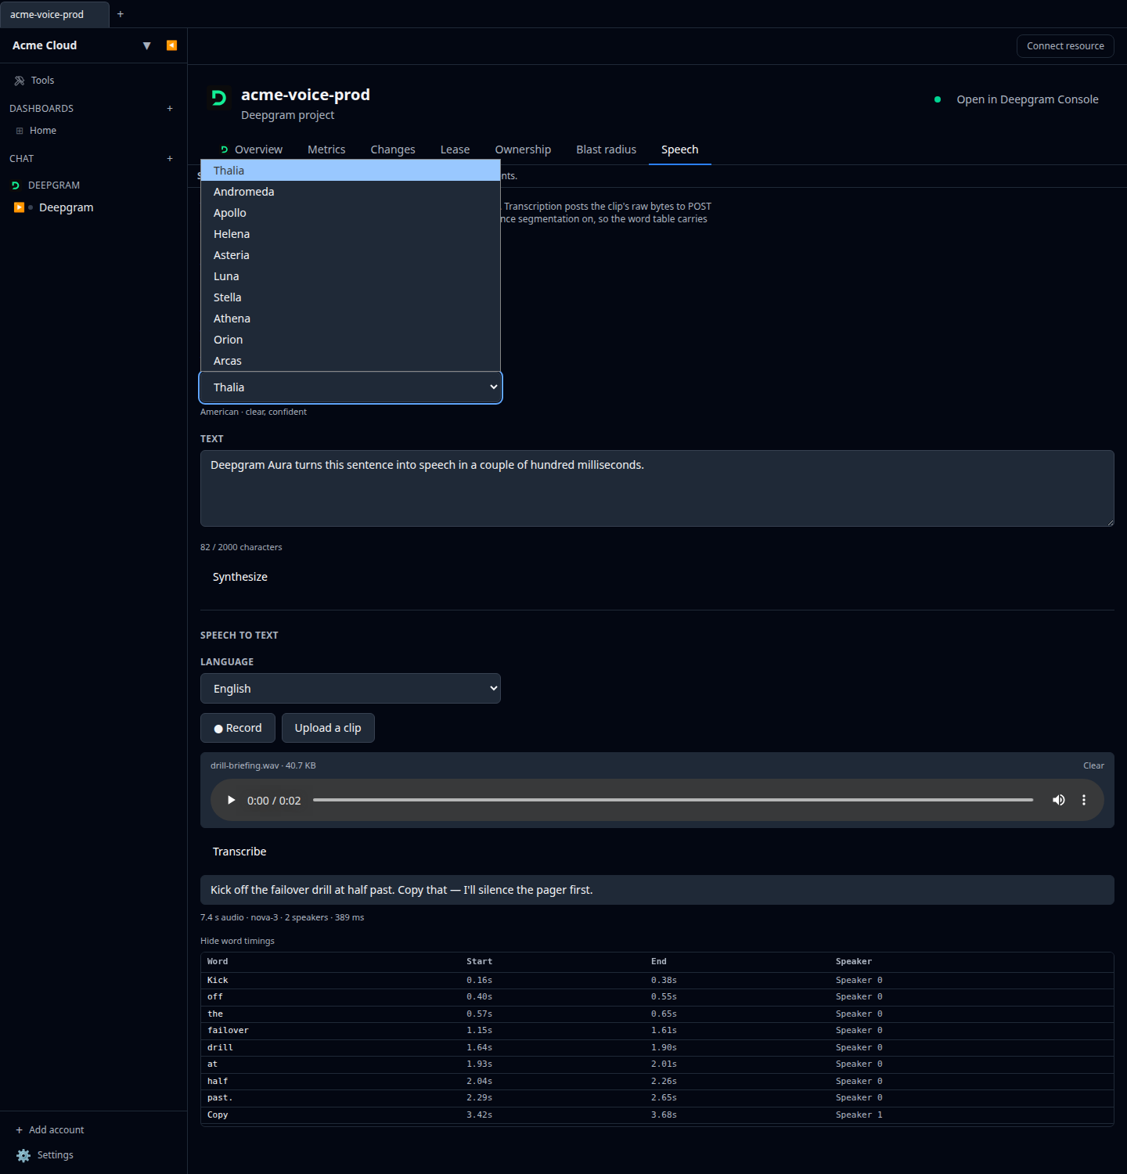Open the Tools item in sidebar
The image size is (1127, 1174).
34,81
